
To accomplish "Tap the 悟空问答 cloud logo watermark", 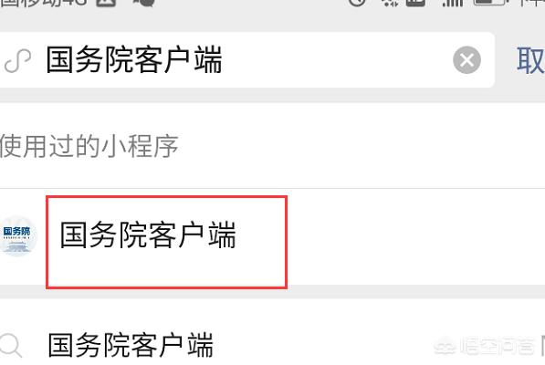I will pyautogui.click(x=445, y=346).
